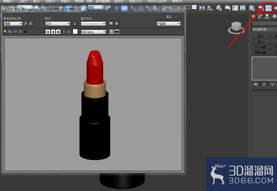The width and height of the screenshot is (277, 191).
Task: Clear the render frame with the X icon
Action: [x=26, y=32]
